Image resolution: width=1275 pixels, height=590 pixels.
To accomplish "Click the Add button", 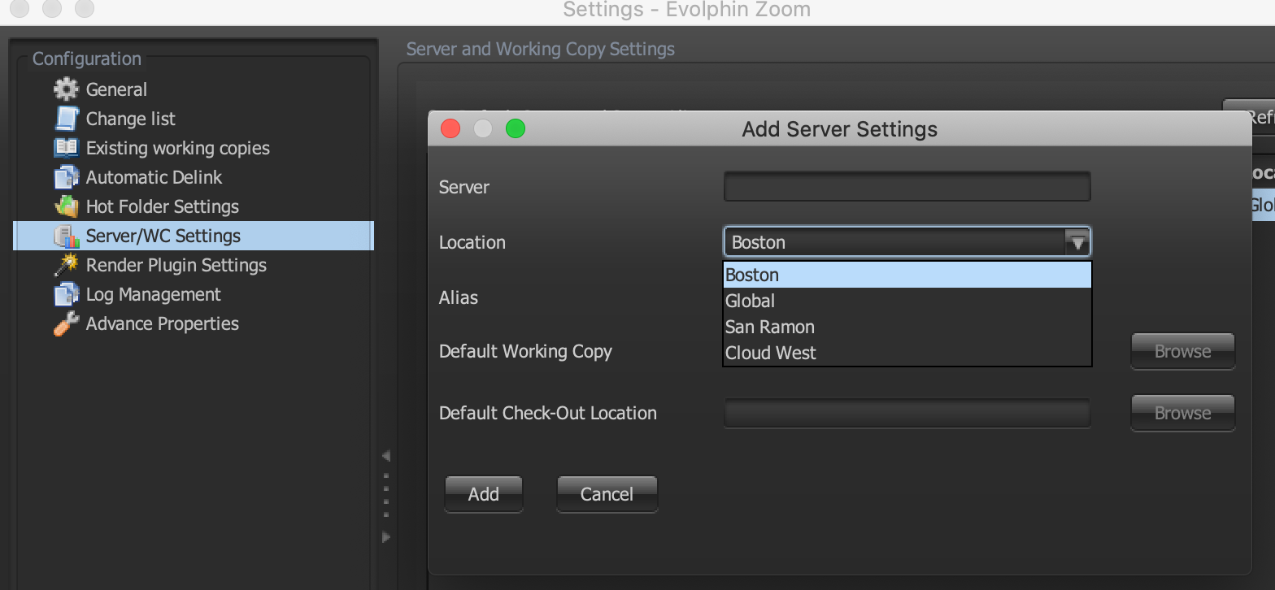I will [483, 494].
